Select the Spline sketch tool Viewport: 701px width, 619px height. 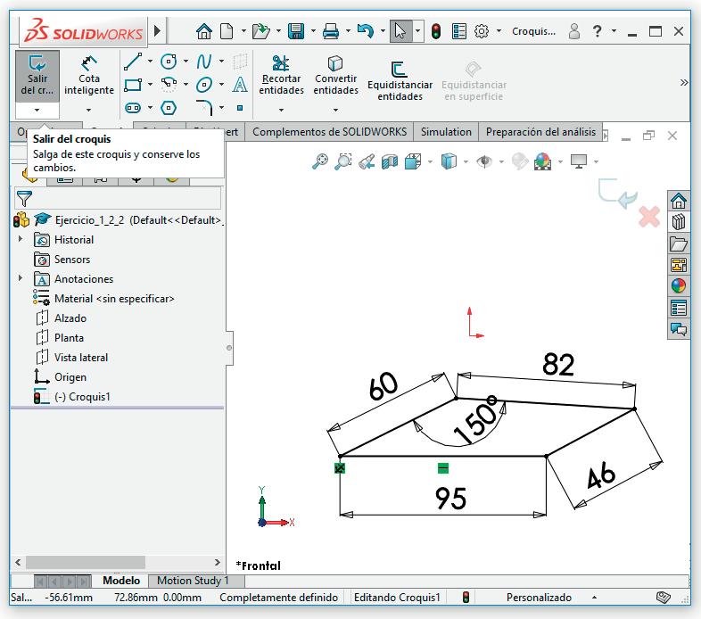click(x=204, y=62)
